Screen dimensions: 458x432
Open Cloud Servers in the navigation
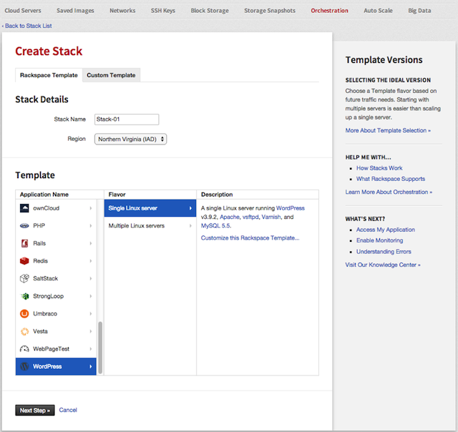pyautogui.click(x=23, y=11)
